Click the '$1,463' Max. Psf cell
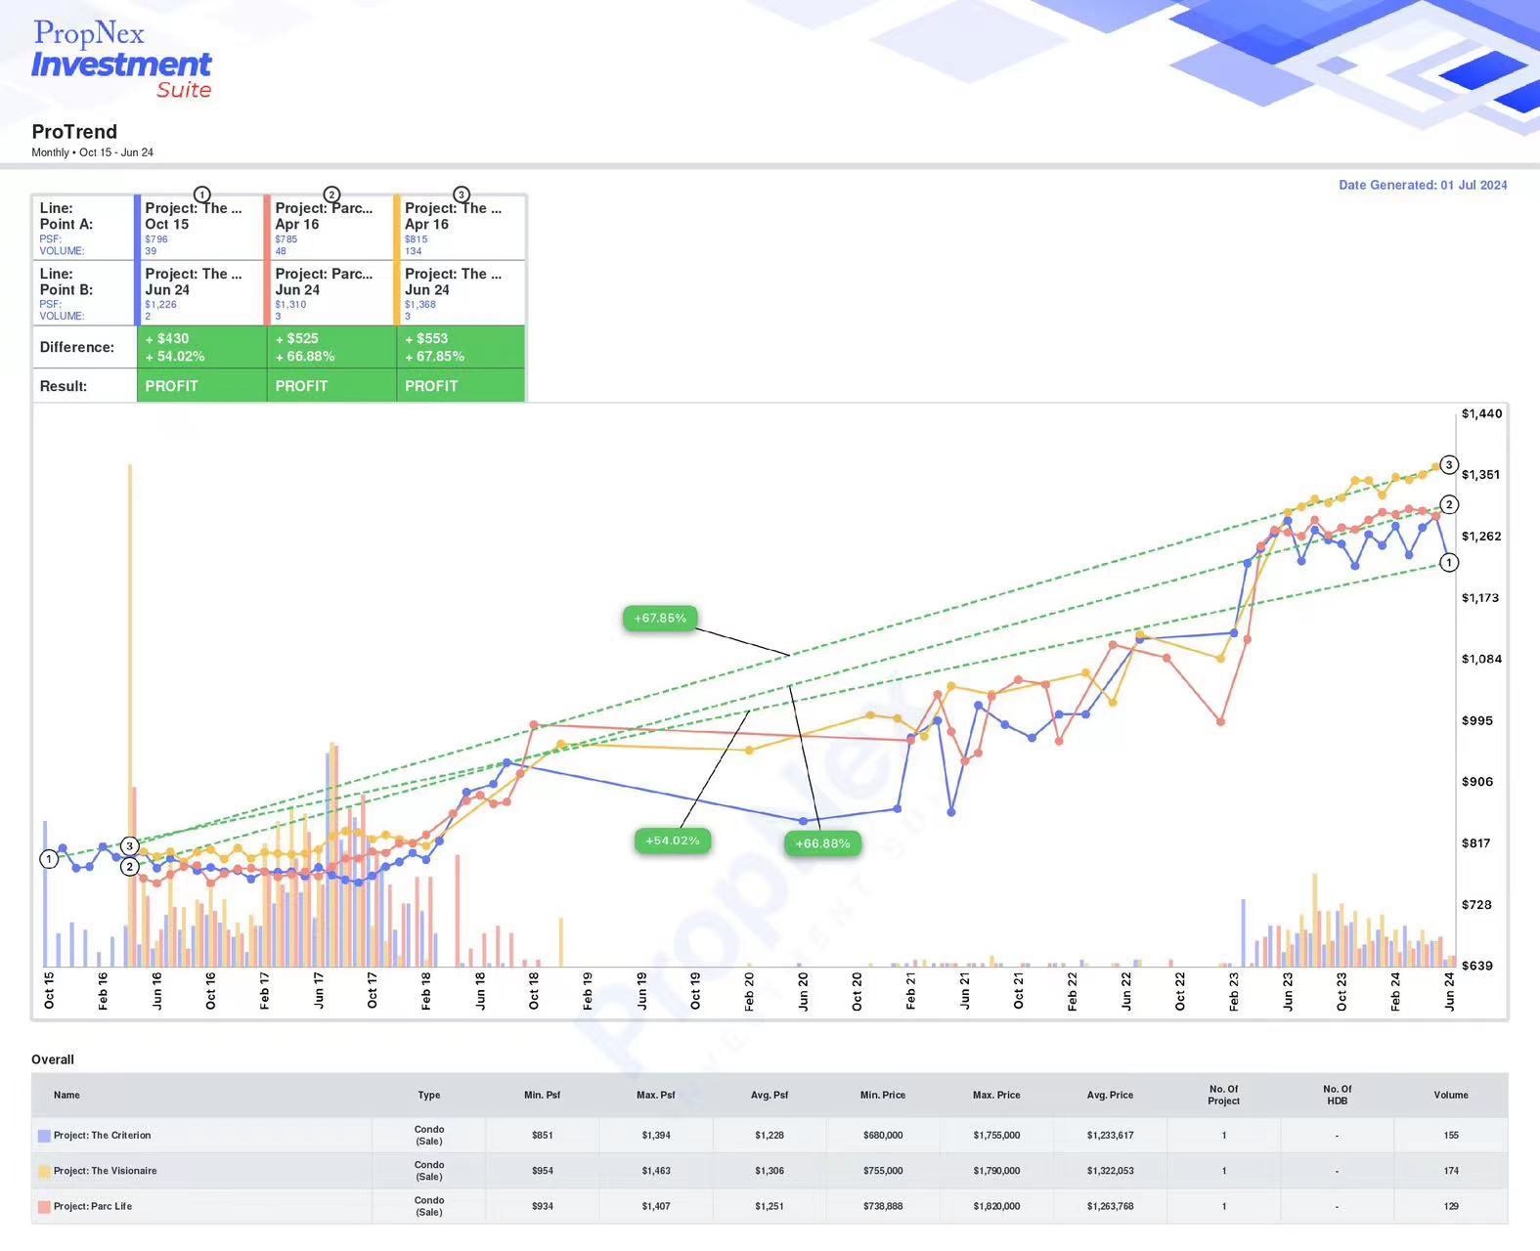The width and height of the screenshot is (1540, 1251). pyautogui.click(x=656, y=1171)
